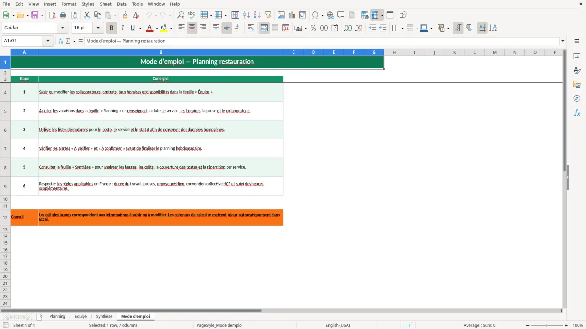Viewport: 586px width, 329px height.
Task: Expand the borders dropdown arrow
Action: pos(402,28)
